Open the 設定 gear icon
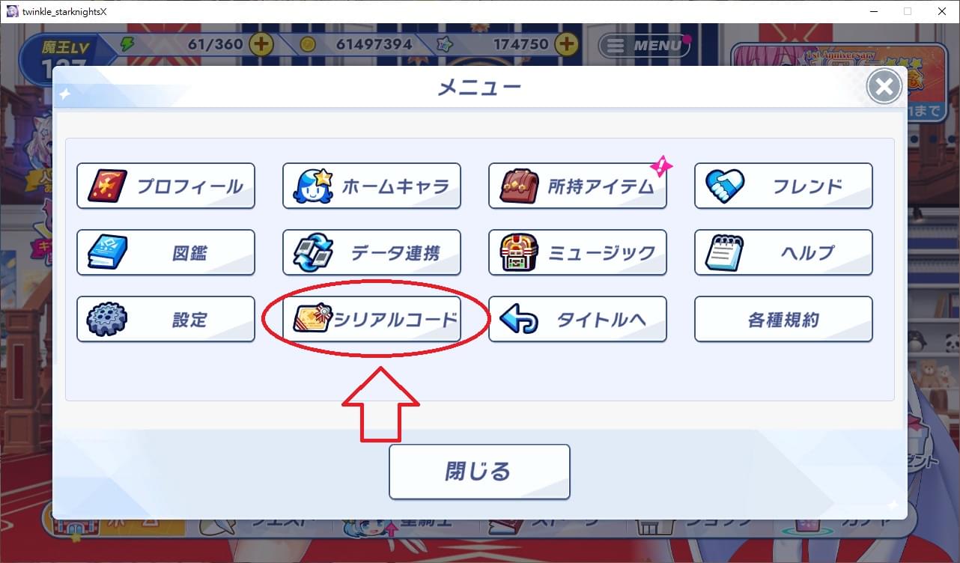The height and width of the screenshot is (563, 960). click(108, 320)
